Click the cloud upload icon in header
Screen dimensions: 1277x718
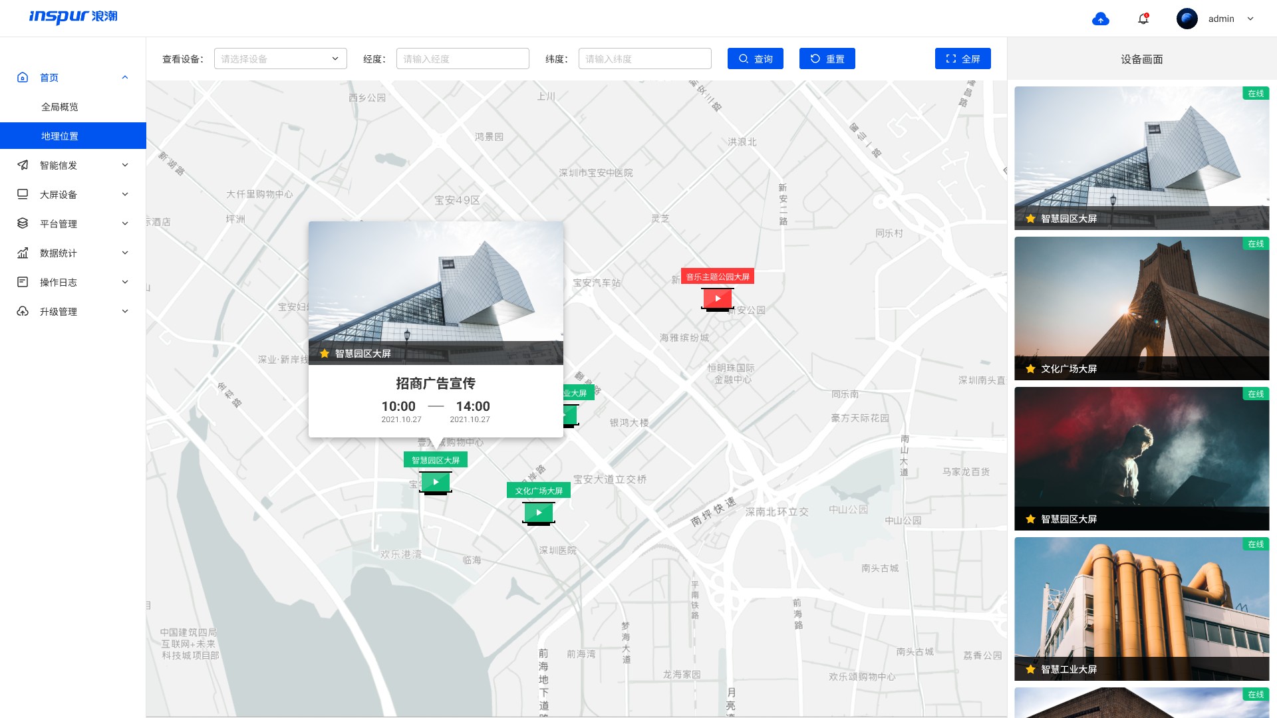tap(1101, 19)
